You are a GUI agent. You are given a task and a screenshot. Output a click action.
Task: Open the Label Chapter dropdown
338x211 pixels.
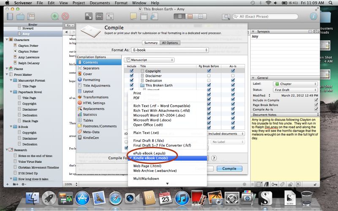coord(295,84)
